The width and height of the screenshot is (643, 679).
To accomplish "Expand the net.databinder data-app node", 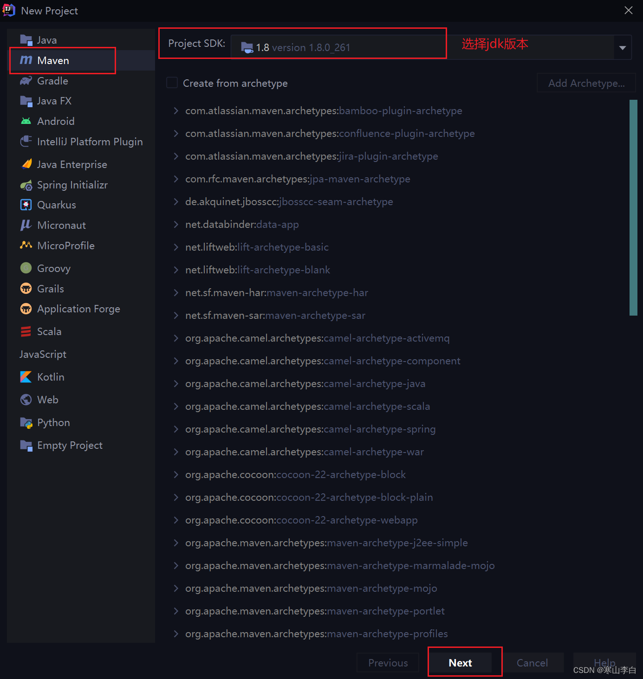I will coord(176,224).
